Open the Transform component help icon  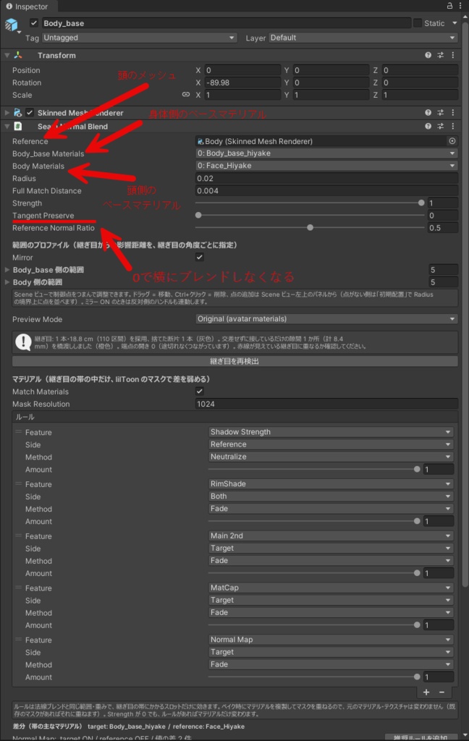428,55
